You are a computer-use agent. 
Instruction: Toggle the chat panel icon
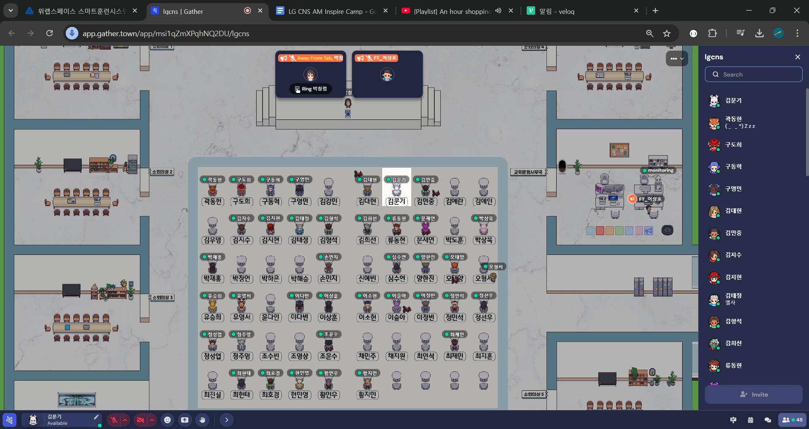point(768,420)
